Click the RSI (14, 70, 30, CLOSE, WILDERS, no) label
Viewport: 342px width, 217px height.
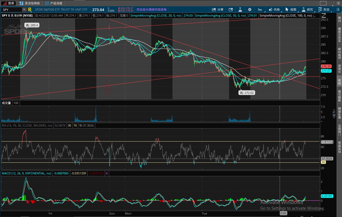[27, 125]
